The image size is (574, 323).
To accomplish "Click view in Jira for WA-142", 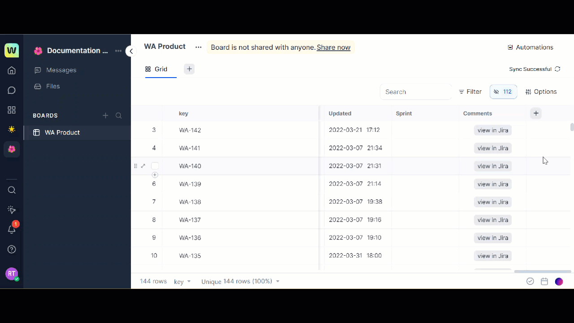I will tap(492, 130).
